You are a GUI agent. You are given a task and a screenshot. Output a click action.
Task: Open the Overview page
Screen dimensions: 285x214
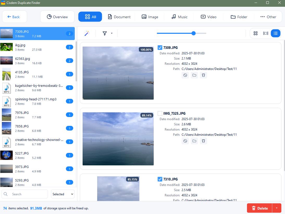tap(57, 17)
